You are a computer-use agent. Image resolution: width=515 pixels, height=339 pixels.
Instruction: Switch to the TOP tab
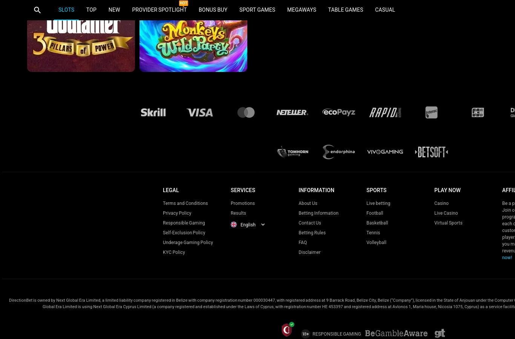click(x=91, y=10)
